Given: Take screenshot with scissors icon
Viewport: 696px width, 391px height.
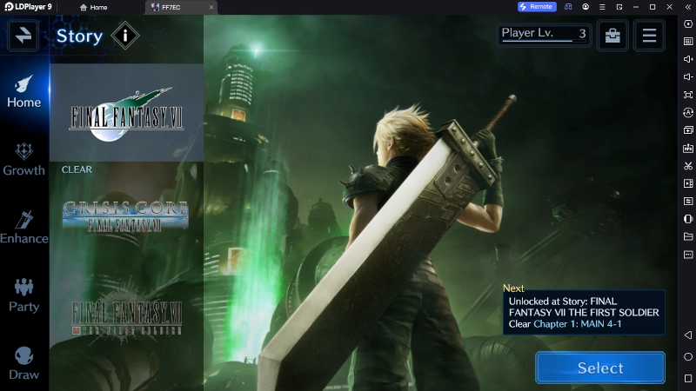Looking at the screenshot, I should (x=688, y=166).
